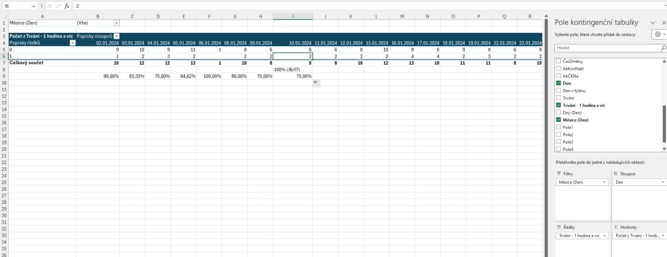Select row 7 header
Viewport: 667px width, 257px height.
(4, 63)
